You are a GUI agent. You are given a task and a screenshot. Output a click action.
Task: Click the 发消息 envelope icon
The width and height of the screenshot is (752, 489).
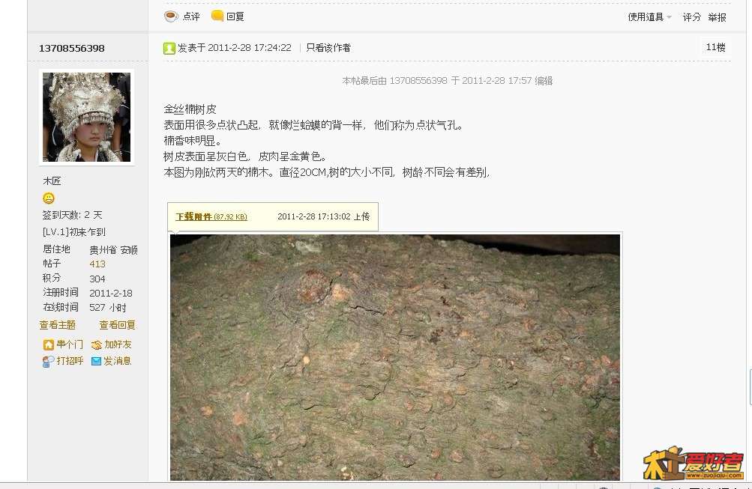tap(97, 361)
